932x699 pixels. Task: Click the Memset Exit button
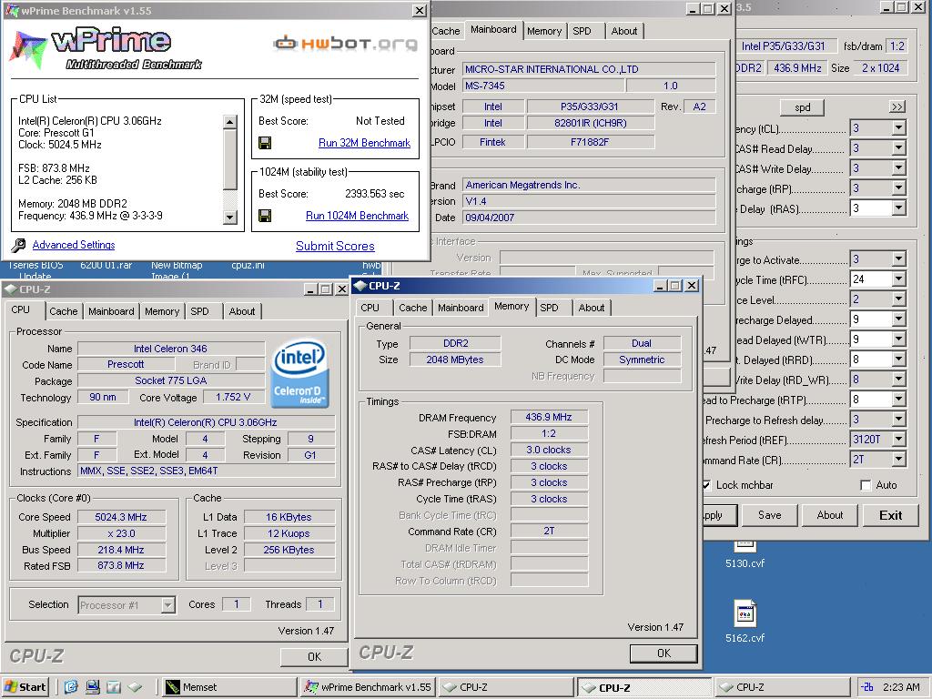[x=890, y=515]
